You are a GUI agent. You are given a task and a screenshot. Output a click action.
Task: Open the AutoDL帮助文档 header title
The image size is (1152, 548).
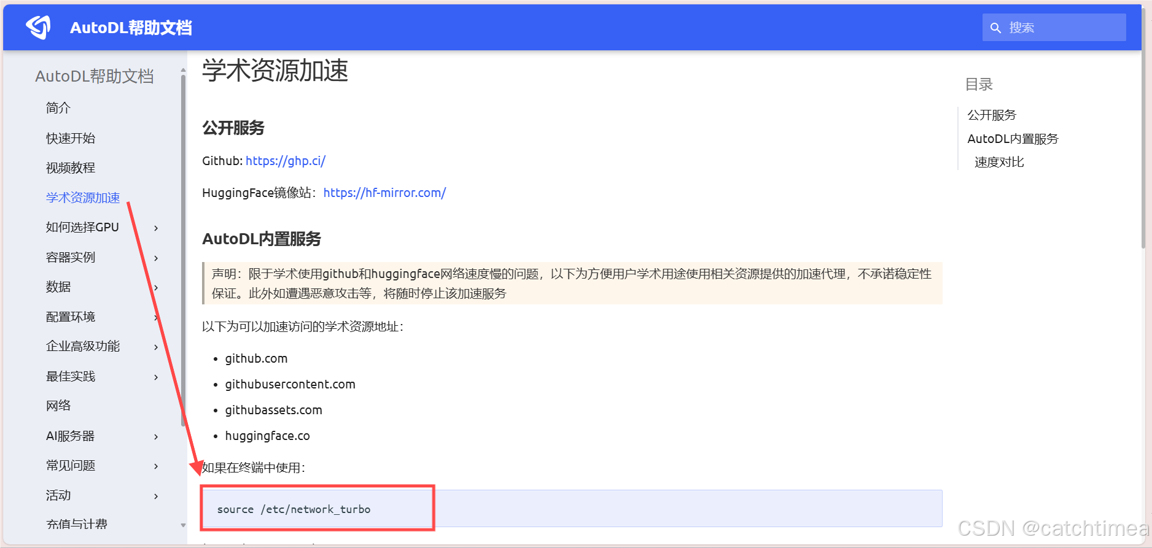(x=131, y=28)
